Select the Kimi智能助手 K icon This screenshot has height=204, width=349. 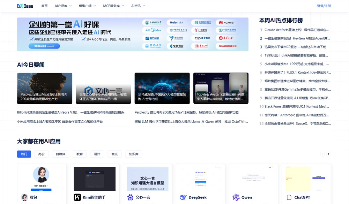[77, 197]
